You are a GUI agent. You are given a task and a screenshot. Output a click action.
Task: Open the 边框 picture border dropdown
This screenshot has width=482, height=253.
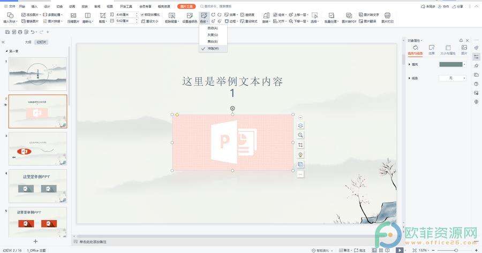click(x=231, y=21)
